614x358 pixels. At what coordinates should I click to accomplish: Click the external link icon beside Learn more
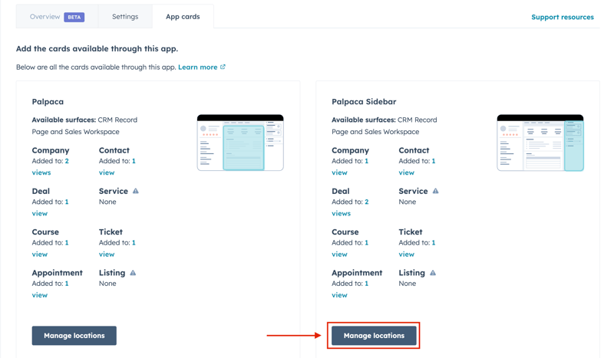tap(223, 67)
